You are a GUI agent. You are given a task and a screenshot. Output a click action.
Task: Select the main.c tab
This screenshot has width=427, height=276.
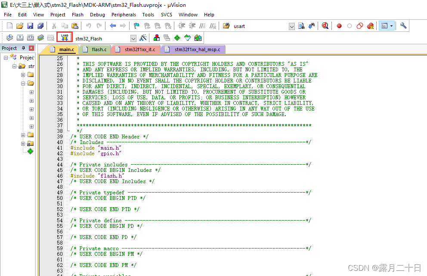[x=62, y=49]
